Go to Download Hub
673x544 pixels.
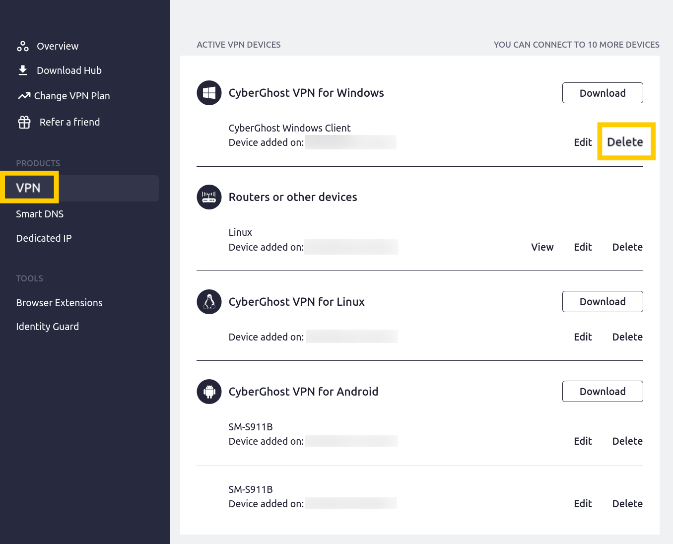[69, 70]
